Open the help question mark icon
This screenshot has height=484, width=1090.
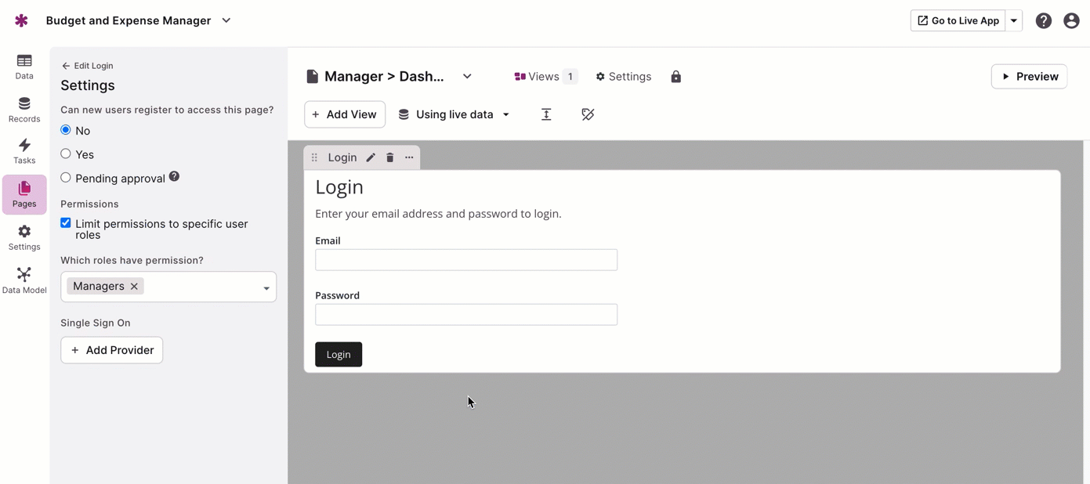point(1043,20)
